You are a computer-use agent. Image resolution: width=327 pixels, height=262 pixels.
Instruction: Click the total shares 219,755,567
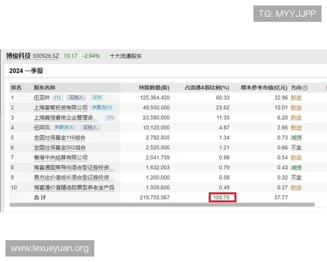(155, 198)
